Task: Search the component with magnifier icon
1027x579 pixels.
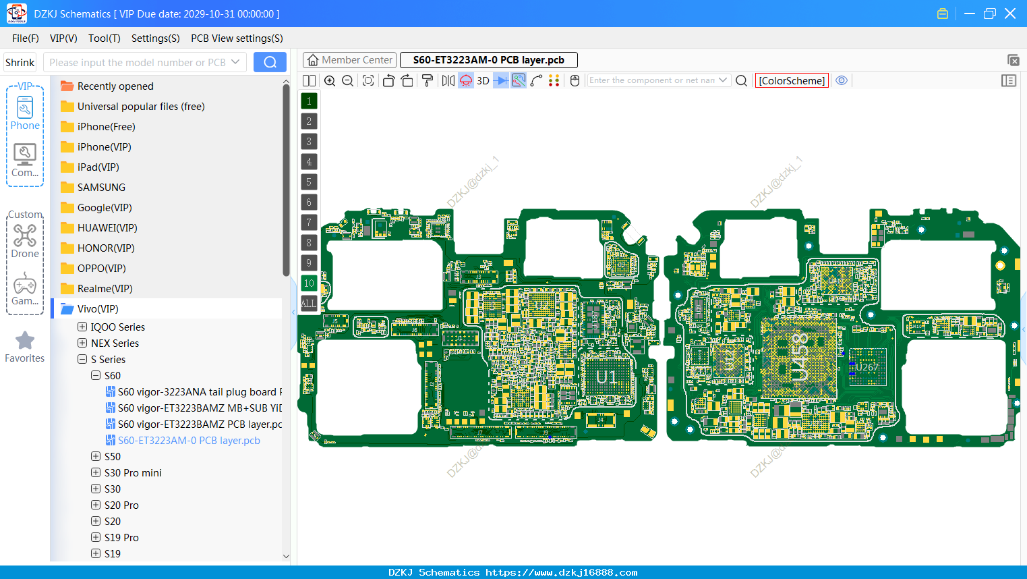Action: pos(741,80)
